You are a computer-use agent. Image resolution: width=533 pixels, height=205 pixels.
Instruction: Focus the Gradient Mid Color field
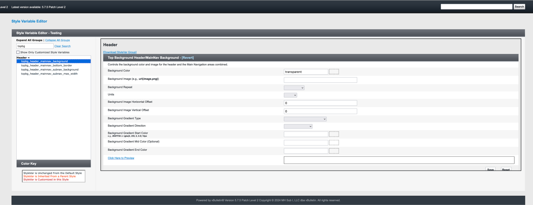(306, 143)
